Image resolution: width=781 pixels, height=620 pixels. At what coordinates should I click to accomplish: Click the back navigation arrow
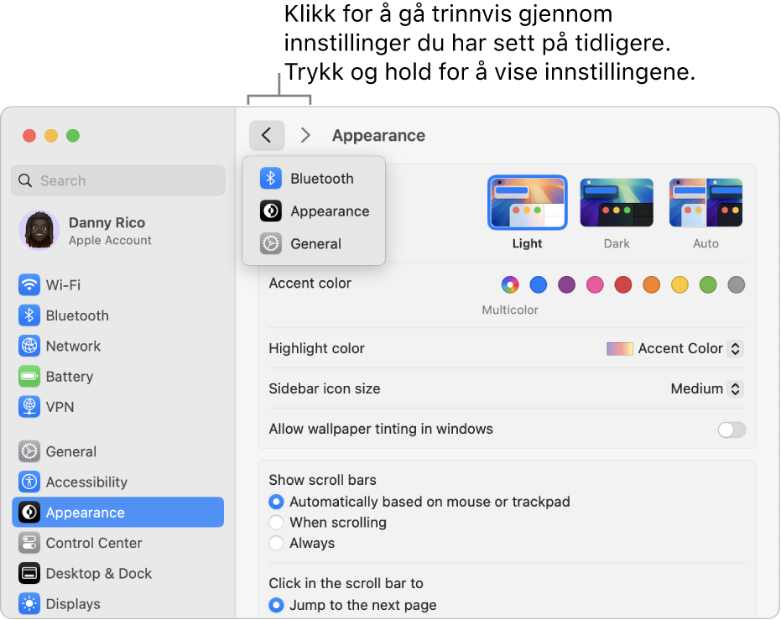click(267, 135)
